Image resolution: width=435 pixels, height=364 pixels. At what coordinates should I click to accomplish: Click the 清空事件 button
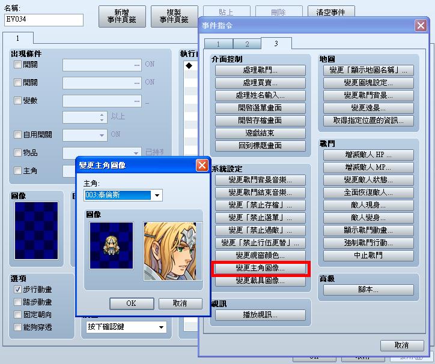[331, 12]
